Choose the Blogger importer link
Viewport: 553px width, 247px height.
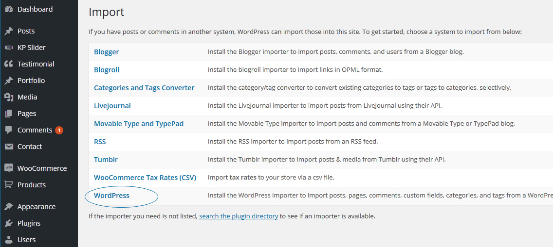pos(106,52)
